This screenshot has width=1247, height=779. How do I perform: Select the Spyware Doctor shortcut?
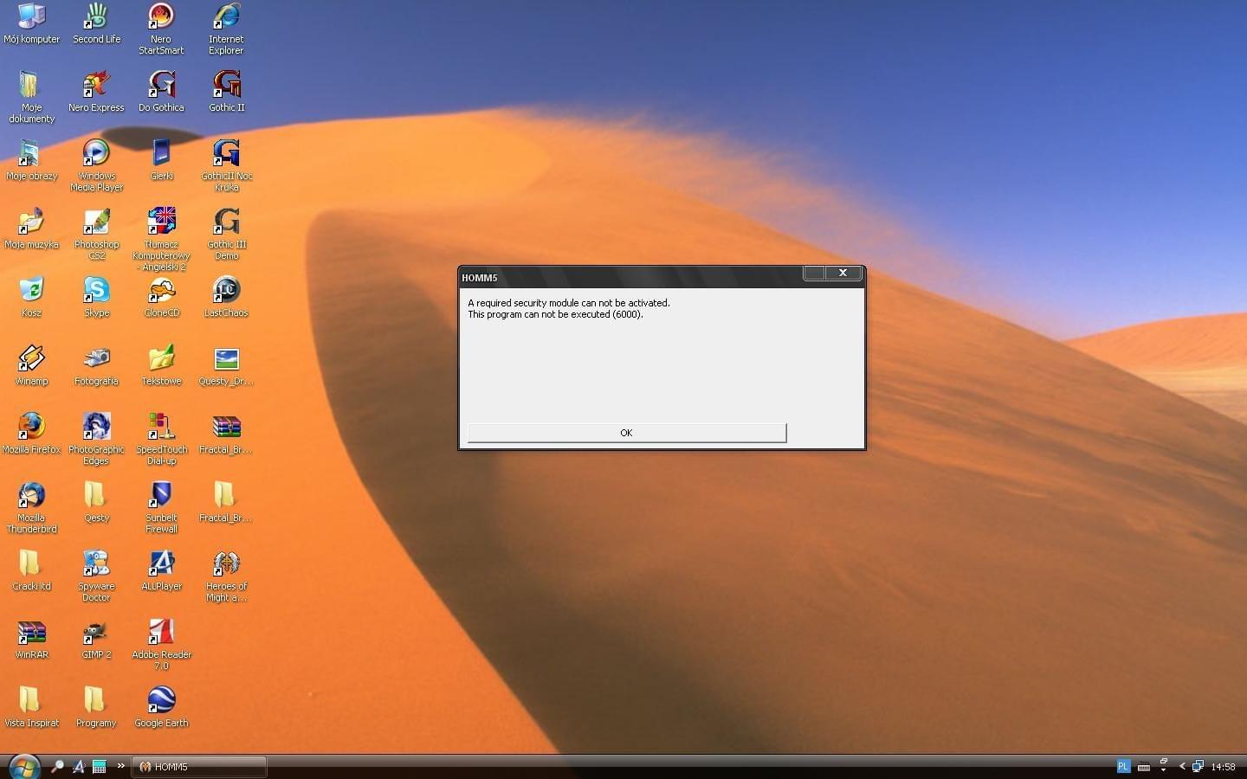click(96, 575)
